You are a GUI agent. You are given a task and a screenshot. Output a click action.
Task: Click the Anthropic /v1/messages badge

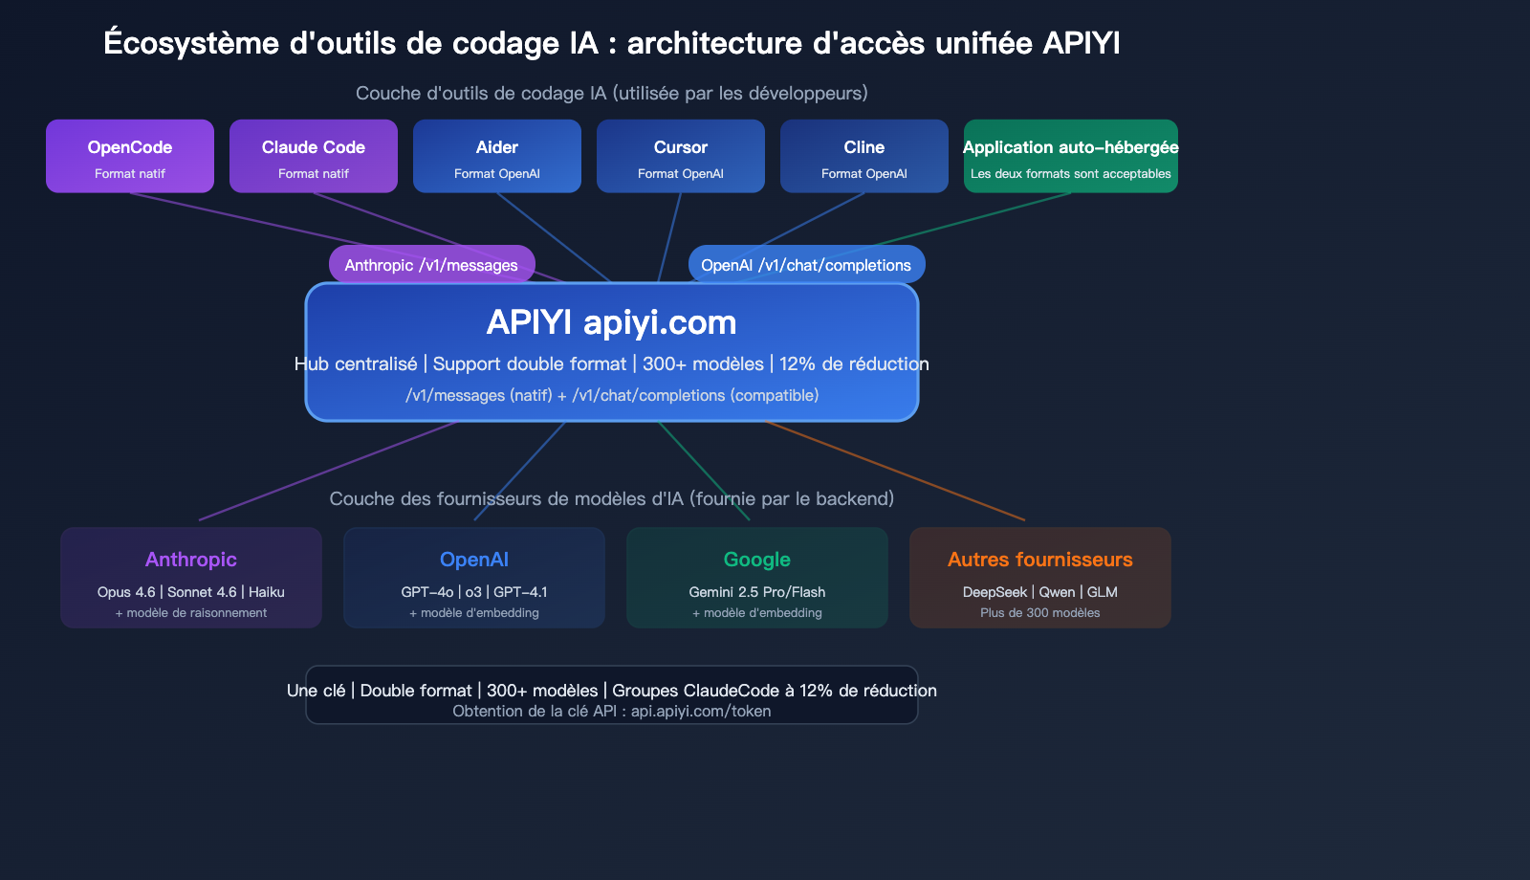432,264
